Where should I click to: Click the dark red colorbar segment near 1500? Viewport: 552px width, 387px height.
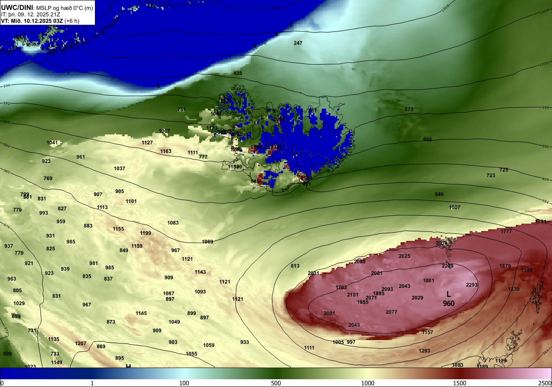[x=460, y=374]
